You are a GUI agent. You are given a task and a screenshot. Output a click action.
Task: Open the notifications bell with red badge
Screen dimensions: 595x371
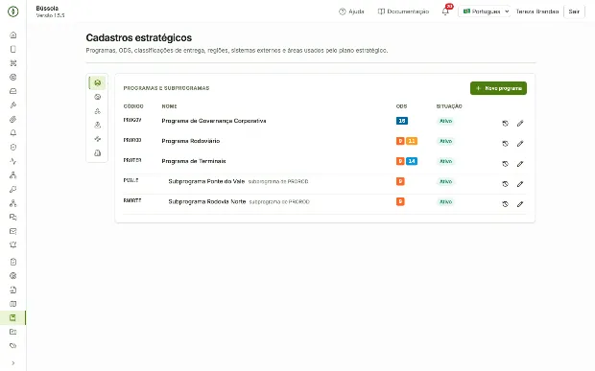click(x=445, y=12)
